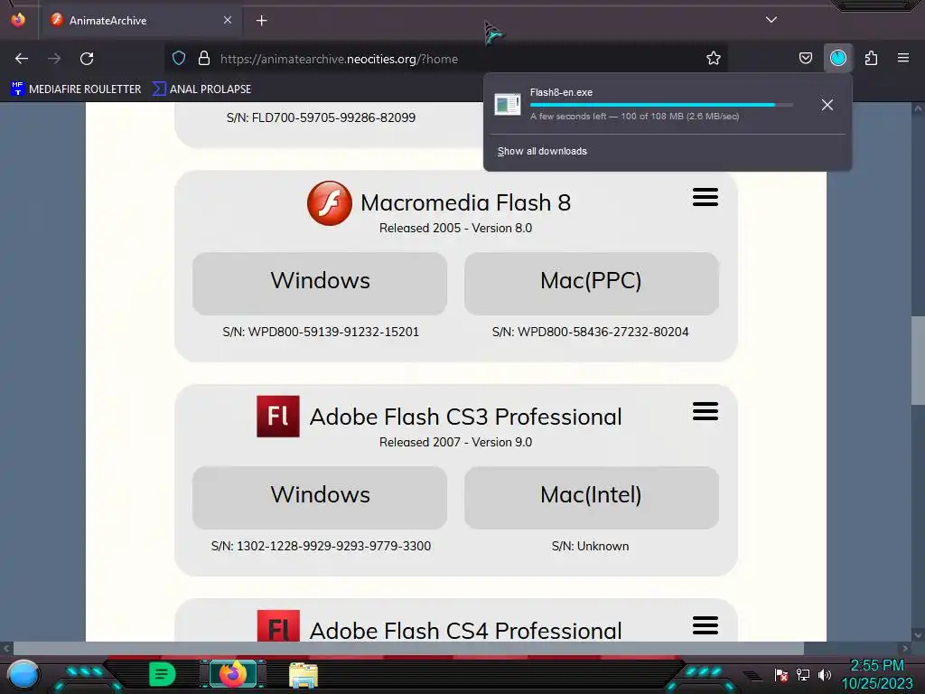Download Flash CS3 Professional for Mac(Intel)
Viewport: 925px width, 694px height.
(x=591, y=498)
